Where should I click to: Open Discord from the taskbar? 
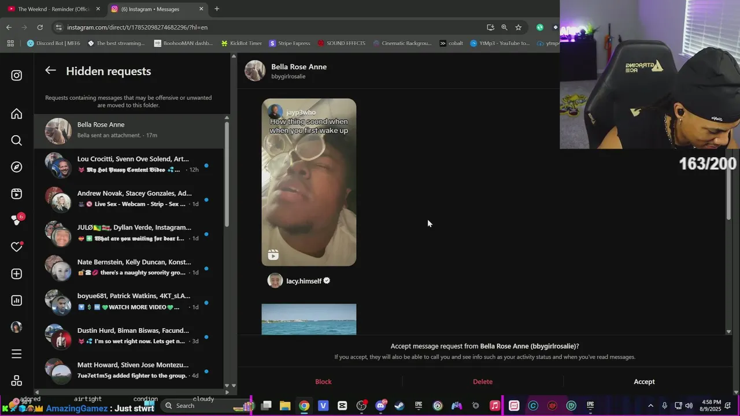coord(380,406)
